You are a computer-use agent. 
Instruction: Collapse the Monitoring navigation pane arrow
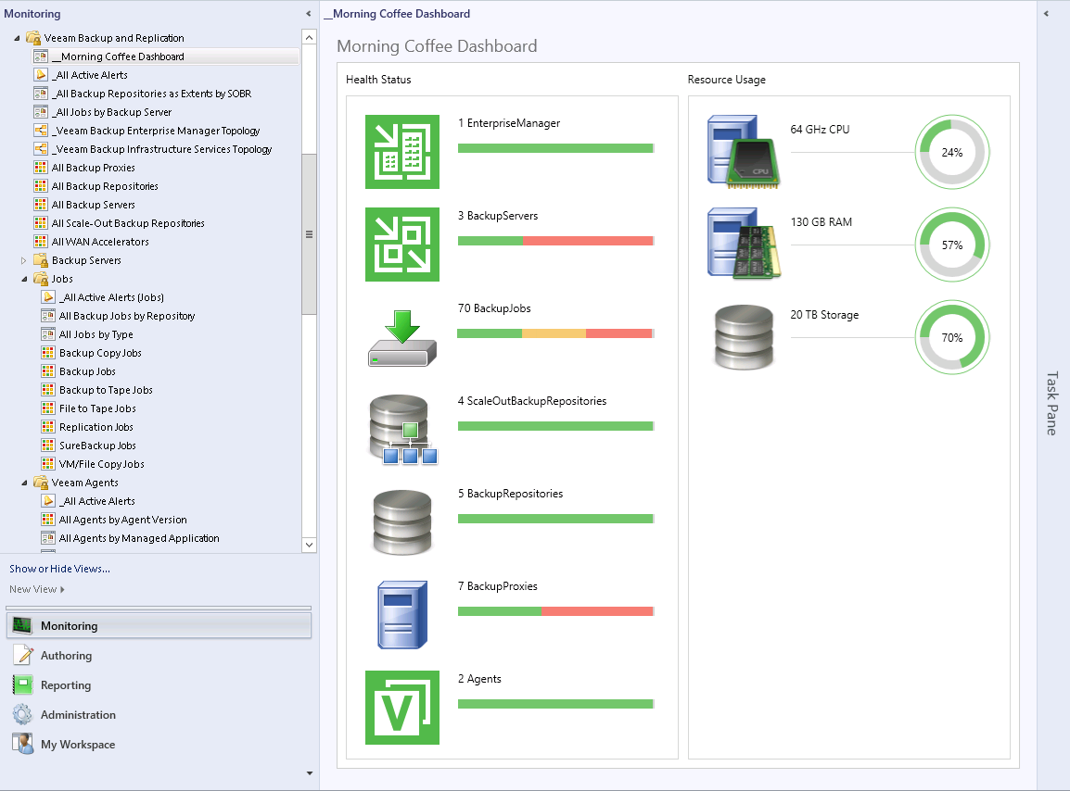[309, 14]
